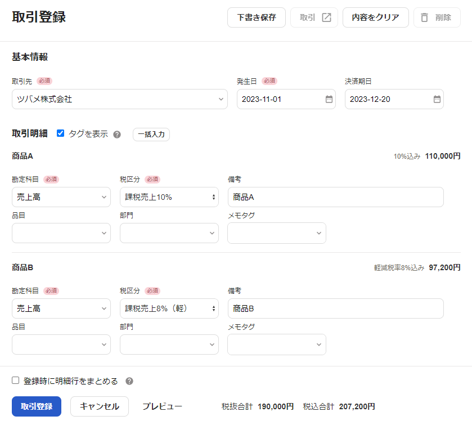Screen dimensions: 472x425
Task: Expand 商品B 勘定科目 dropdown
Action: tap(61, 308)
